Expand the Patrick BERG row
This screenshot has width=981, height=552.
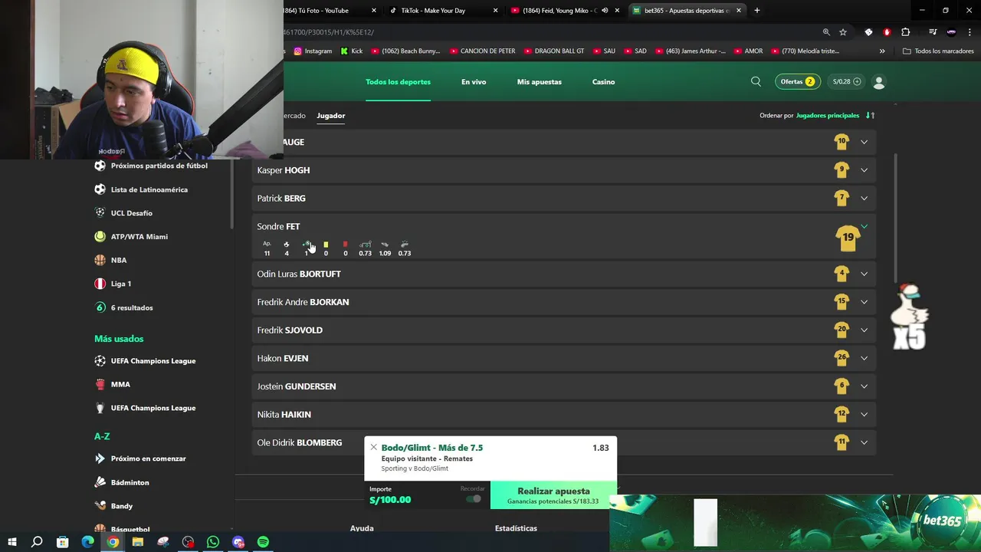(x=864, y=198)
